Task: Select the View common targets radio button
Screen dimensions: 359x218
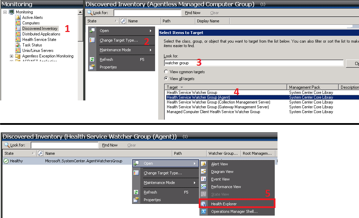Action: (x=166, y=72)
